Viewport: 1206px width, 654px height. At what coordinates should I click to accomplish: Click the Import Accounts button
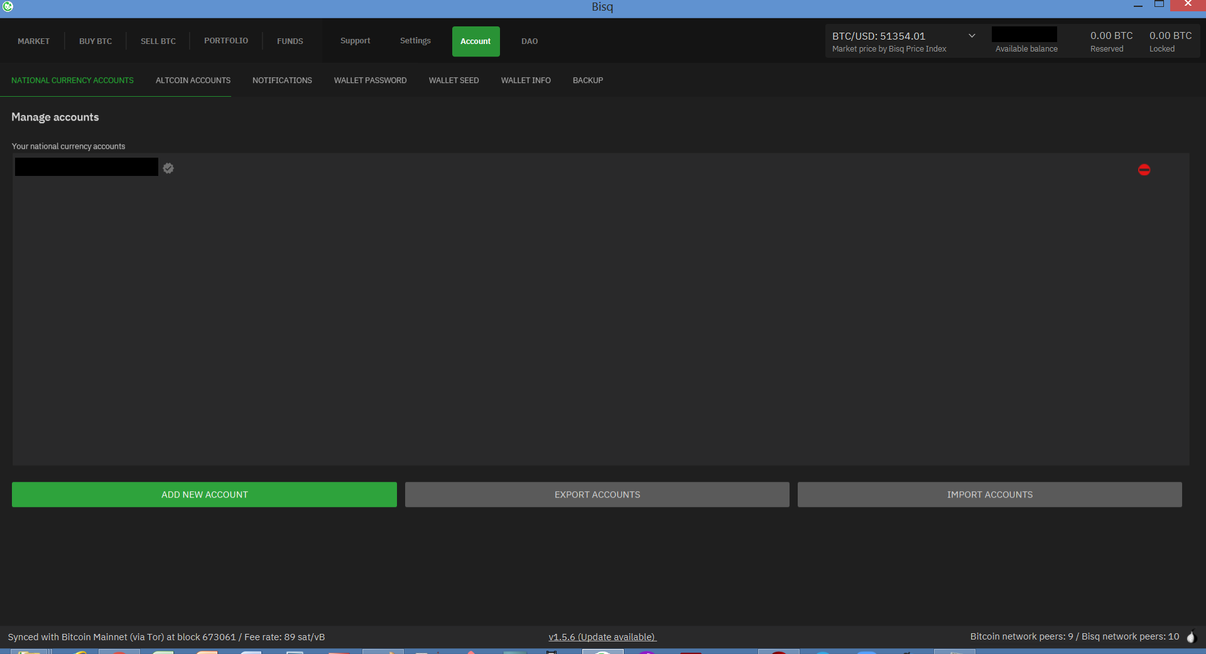point(989,494)
